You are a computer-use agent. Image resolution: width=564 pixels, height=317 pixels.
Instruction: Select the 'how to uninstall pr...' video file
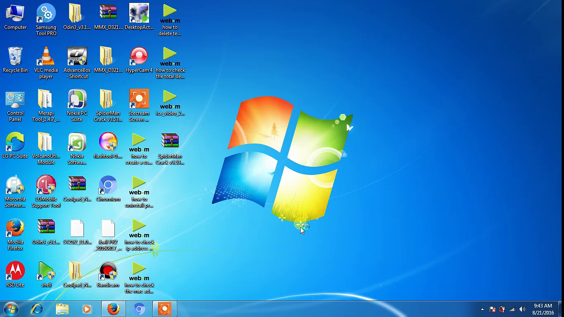click(x=139, y=192)
